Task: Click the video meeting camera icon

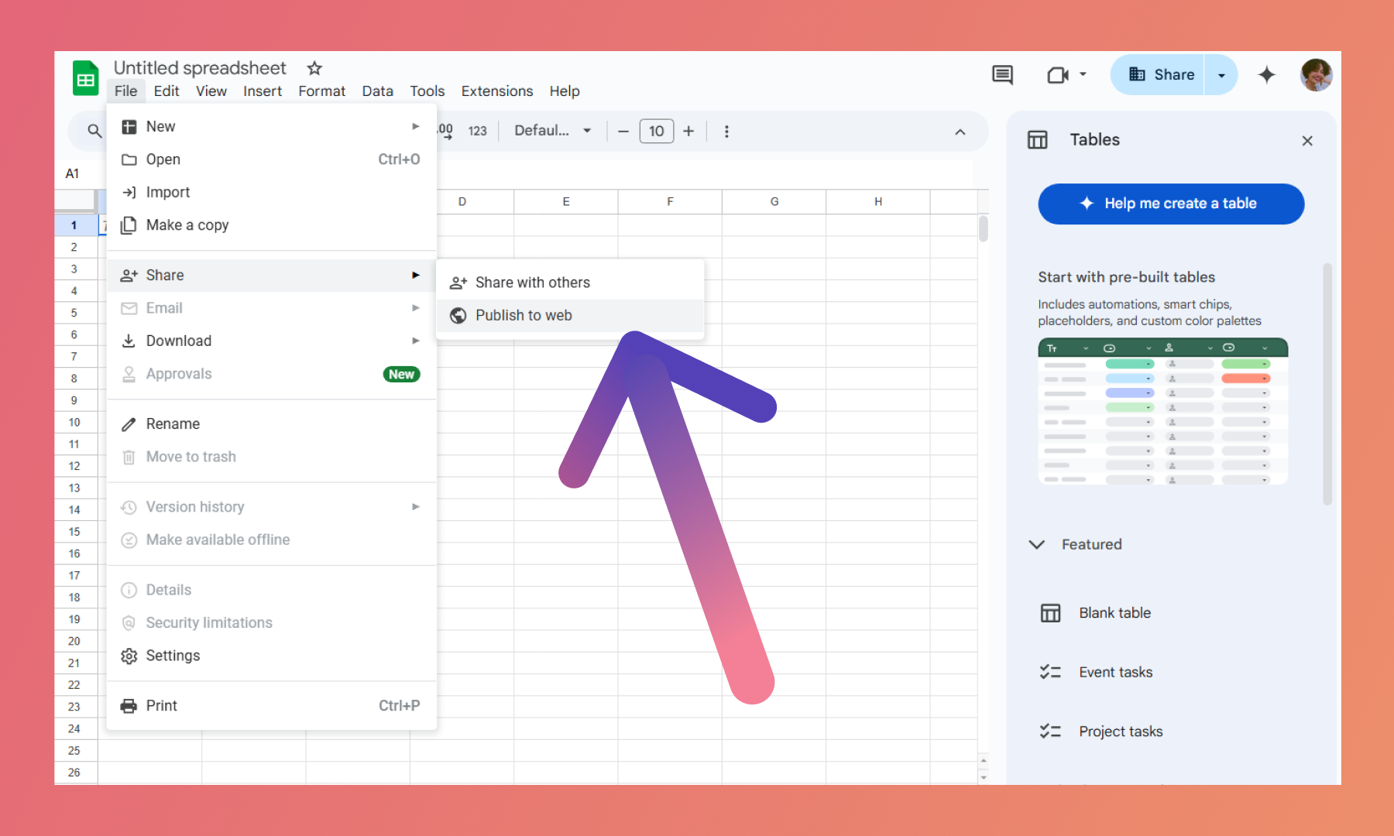Action: click(1057, 75)
